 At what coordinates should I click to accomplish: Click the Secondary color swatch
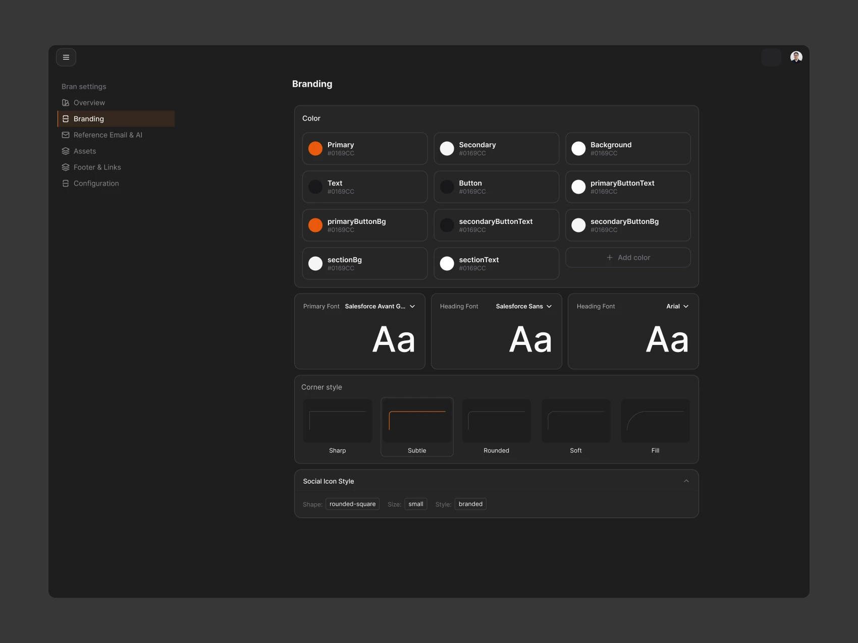447,149
